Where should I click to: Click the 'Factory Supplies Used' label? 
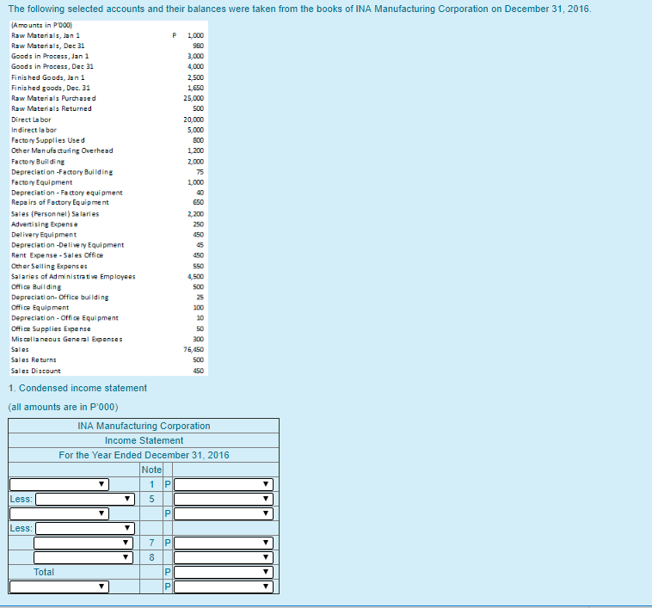tap(48, 140)
